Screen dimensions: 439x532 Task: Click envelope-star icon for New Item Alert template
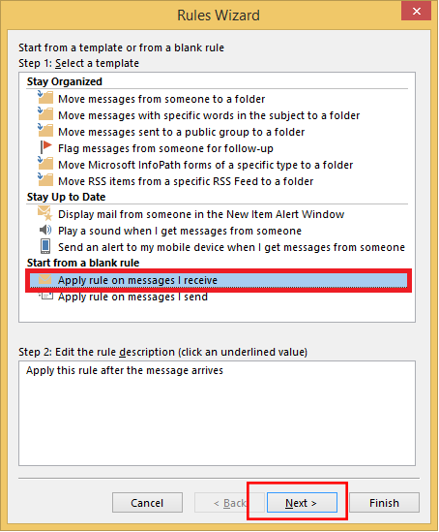pos(45,213)
